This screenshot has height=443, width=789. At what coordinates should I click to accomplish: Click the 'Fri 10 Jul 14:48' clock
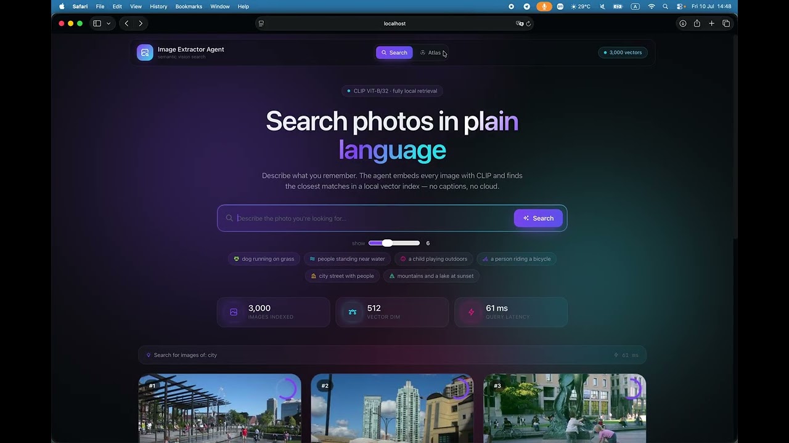click(711, 6)
